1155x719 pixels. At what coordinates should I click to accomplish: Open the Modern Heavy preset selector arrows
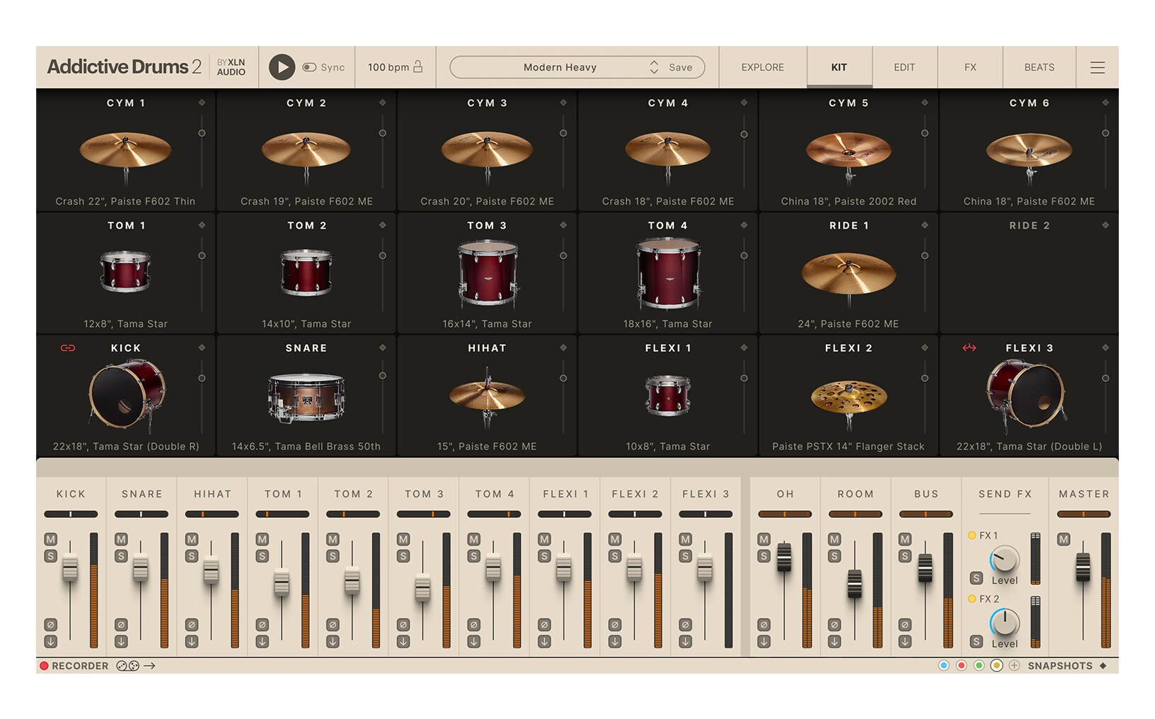coord(654,67)
